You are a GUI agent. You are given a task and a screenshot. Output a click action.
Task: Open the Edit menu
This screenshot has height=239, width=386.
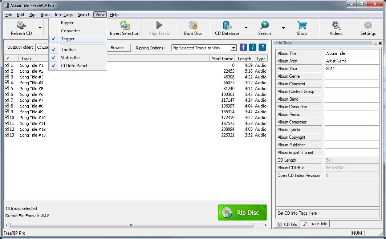21,15
